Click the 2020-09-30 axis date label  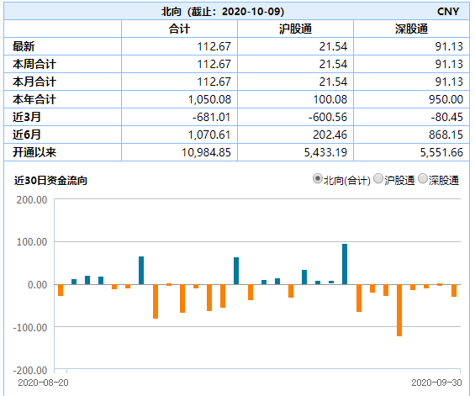pyautogui.click(x=436, y=383)
